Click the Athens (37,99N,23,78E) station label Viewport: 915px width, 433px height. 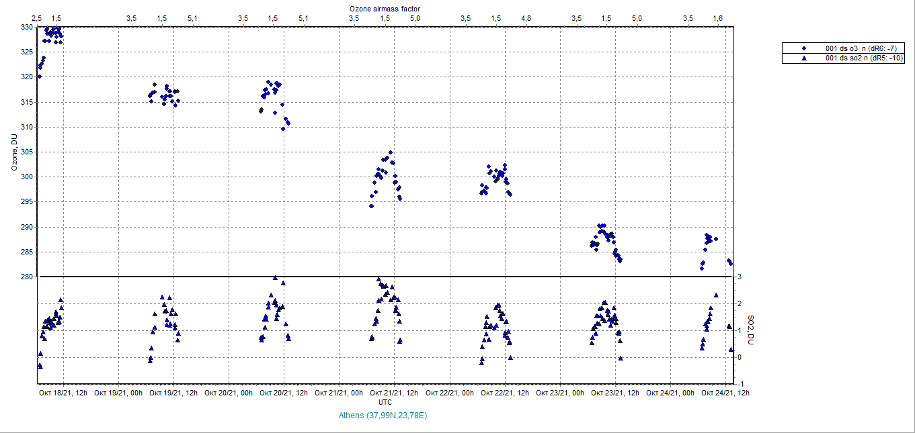[x=383, y=416]
